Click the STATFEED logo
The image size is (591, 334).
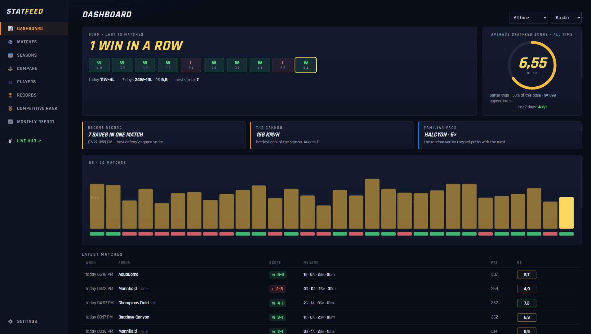coord(25,11)
